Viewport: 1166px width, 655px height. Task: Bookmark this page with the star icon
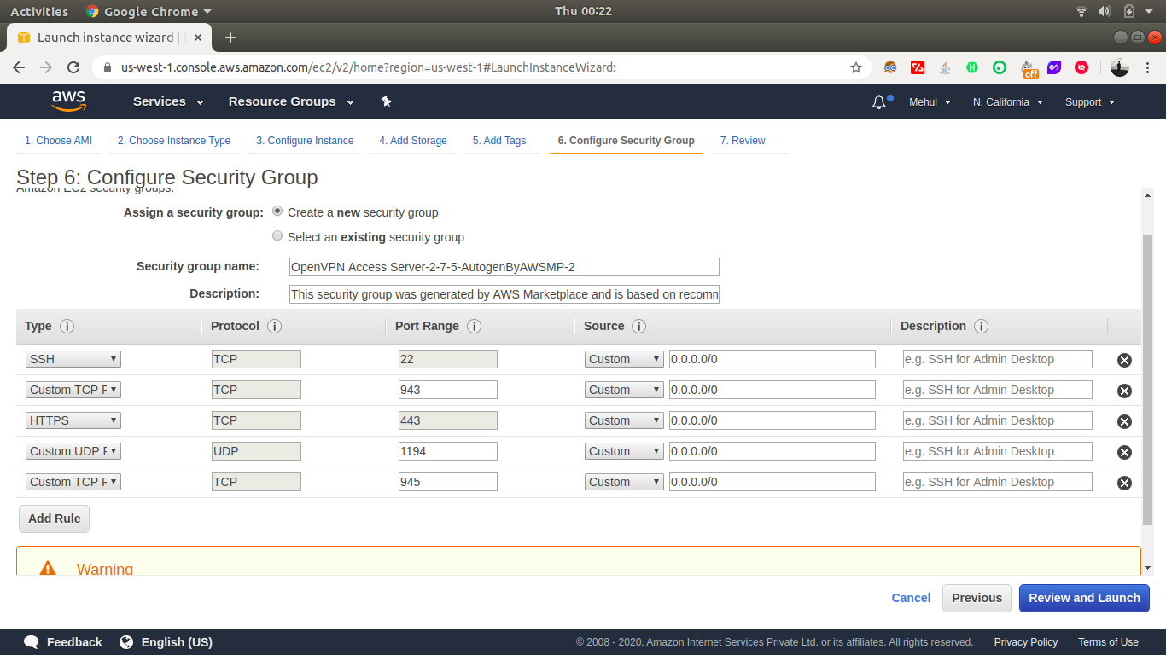(856, 67)
